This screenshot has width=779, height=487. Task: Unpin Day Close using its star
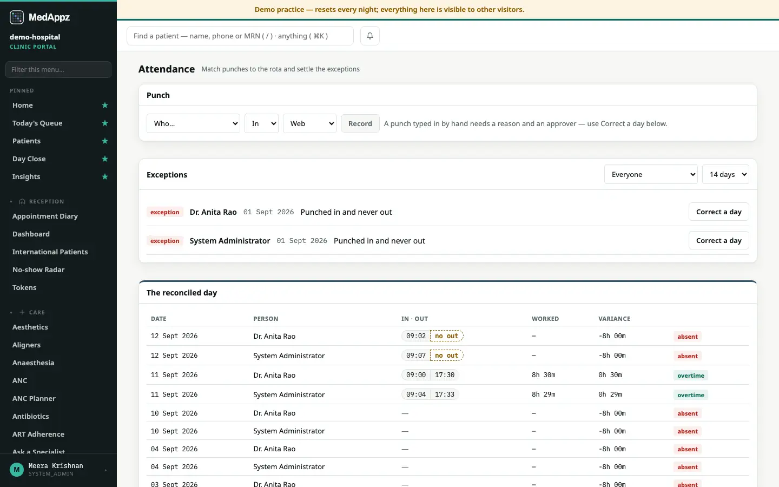pyautogui.click(x=105, y=159)
